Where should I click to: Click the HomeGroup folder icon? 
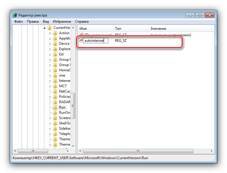[x=55, y=70]
